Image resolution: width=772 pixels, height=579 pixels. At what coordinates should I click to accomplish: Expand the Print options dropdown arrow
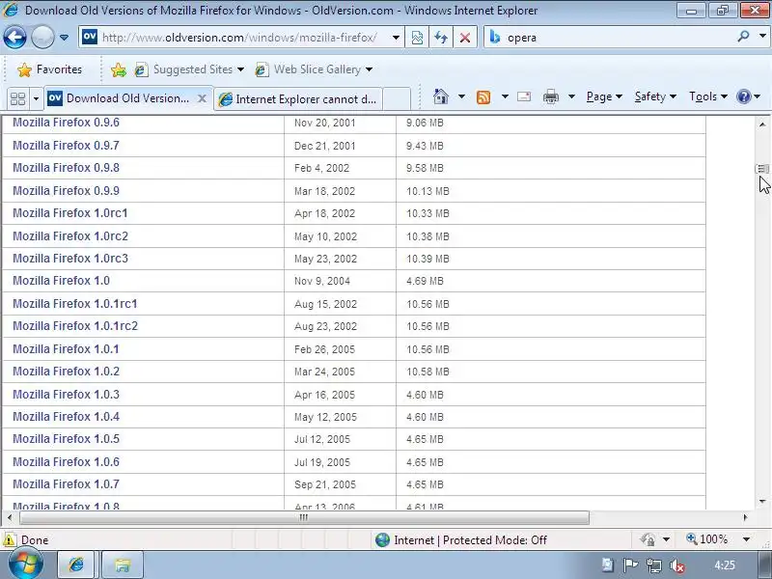tap(571, 96)
